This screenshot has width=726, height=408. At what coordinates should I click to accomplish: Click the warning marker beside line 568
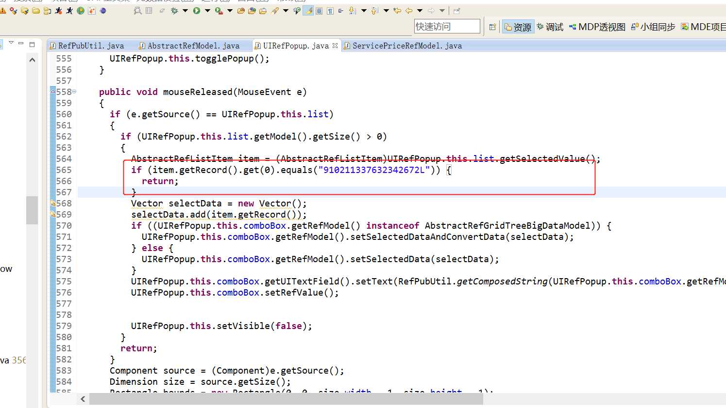coord(52,204)
